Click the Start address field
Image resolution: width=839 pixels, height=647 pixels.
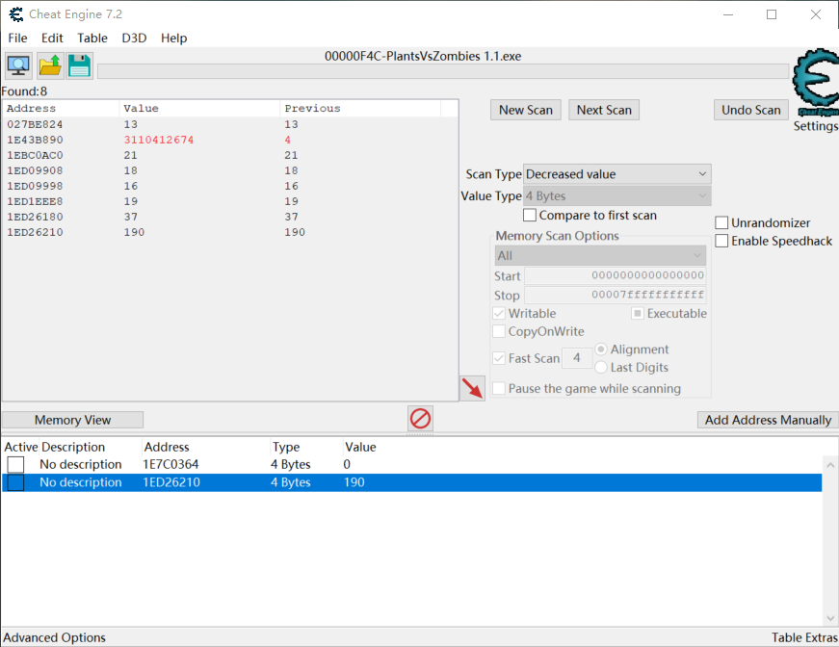pos(615,275)
